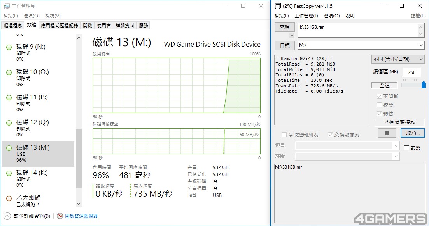
Task: Switch to the 使用者 tab
Action: coord(104,25)
